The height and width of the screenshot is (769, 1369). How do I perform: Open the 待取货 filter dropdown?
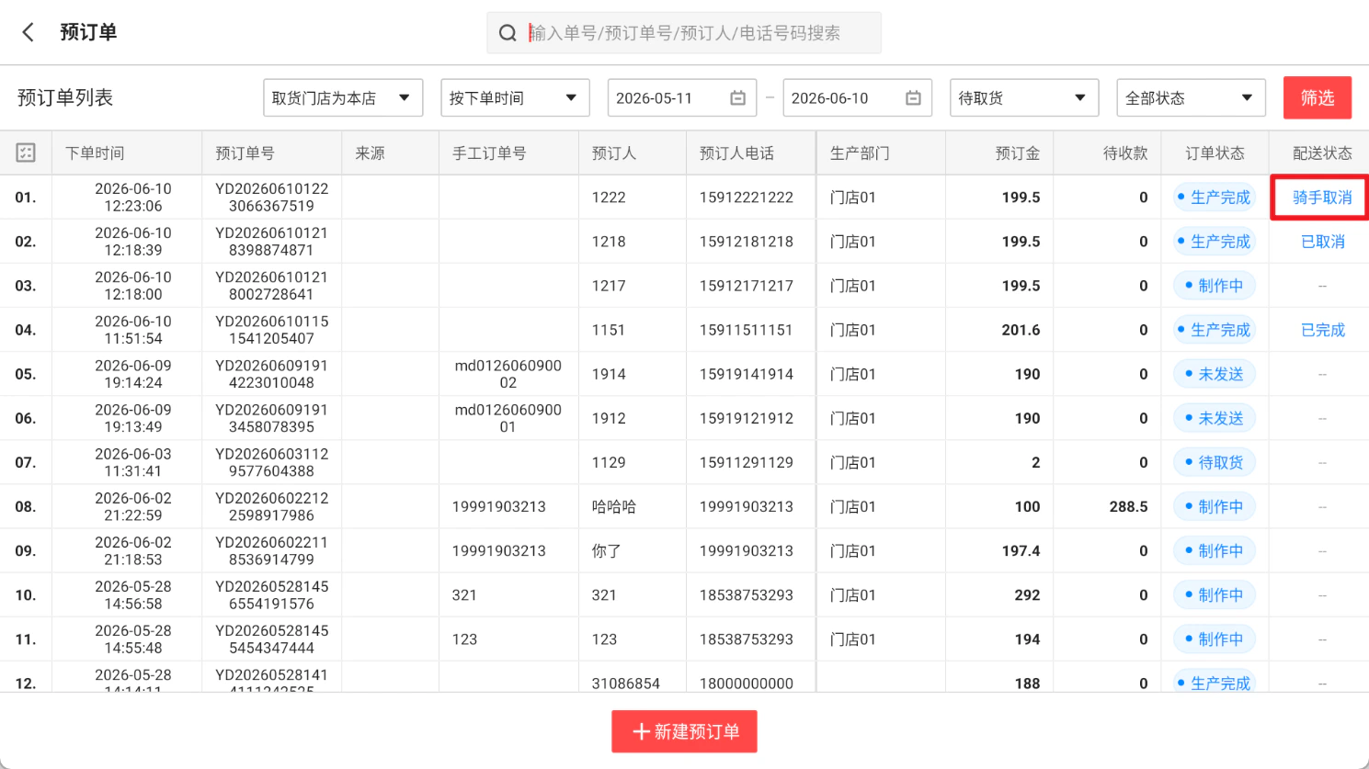1024,97
